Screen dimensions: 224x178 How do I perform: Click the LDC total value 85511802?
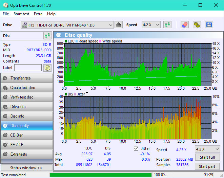[84, 165]
